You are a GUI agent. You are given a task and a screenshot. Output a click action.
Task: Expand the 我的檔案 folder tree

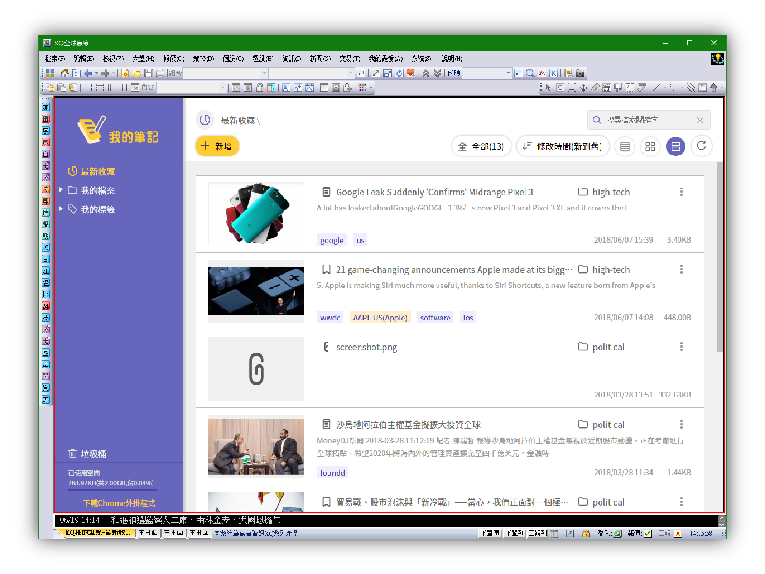point(61,190)
